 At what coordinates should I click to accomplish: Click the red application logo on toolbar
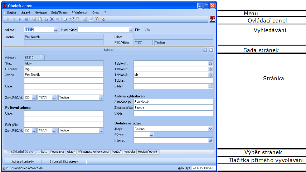point(212,19)
